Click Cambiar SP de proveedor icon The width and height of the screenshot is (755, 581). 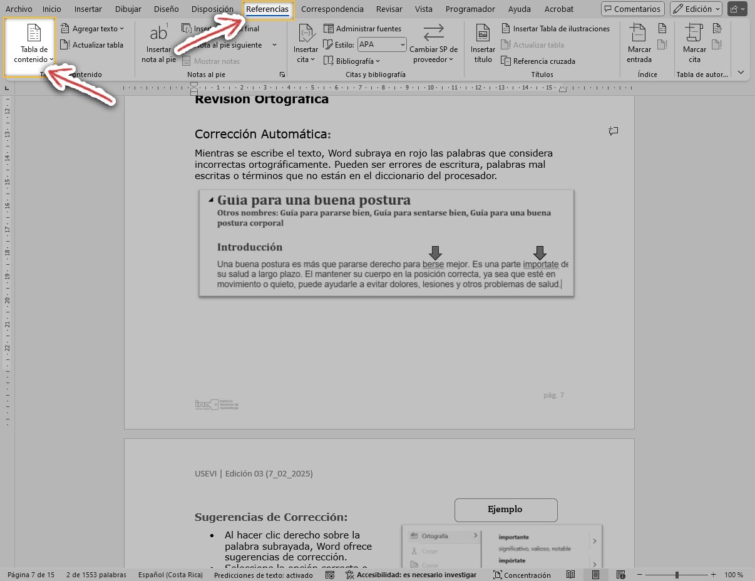coord(433,33)
